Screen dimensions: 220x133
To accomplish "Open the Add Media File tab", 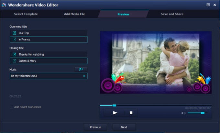I will click(x=74, y=14).
